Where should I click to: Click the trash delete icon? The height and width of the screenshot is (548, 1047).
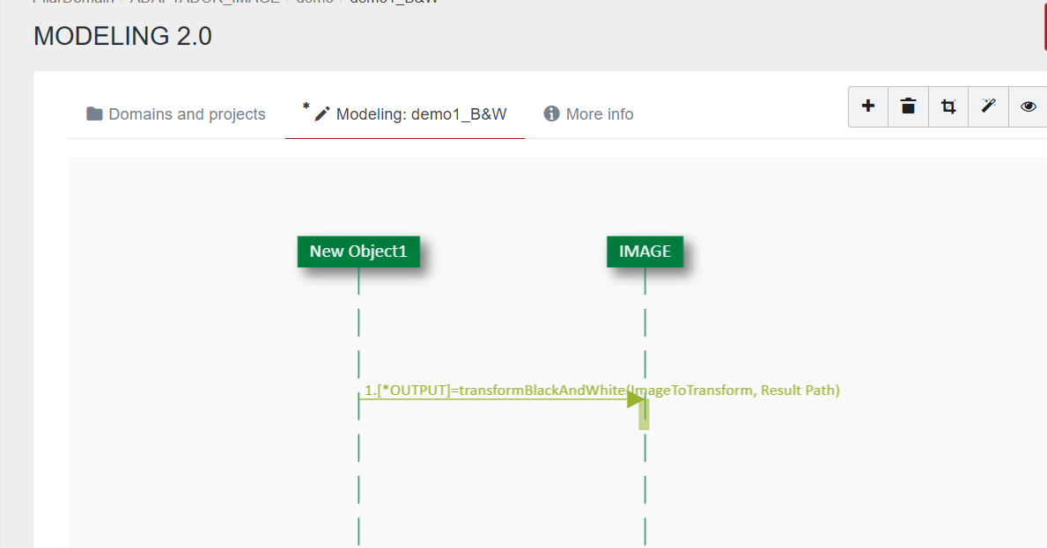click(908, 106)
